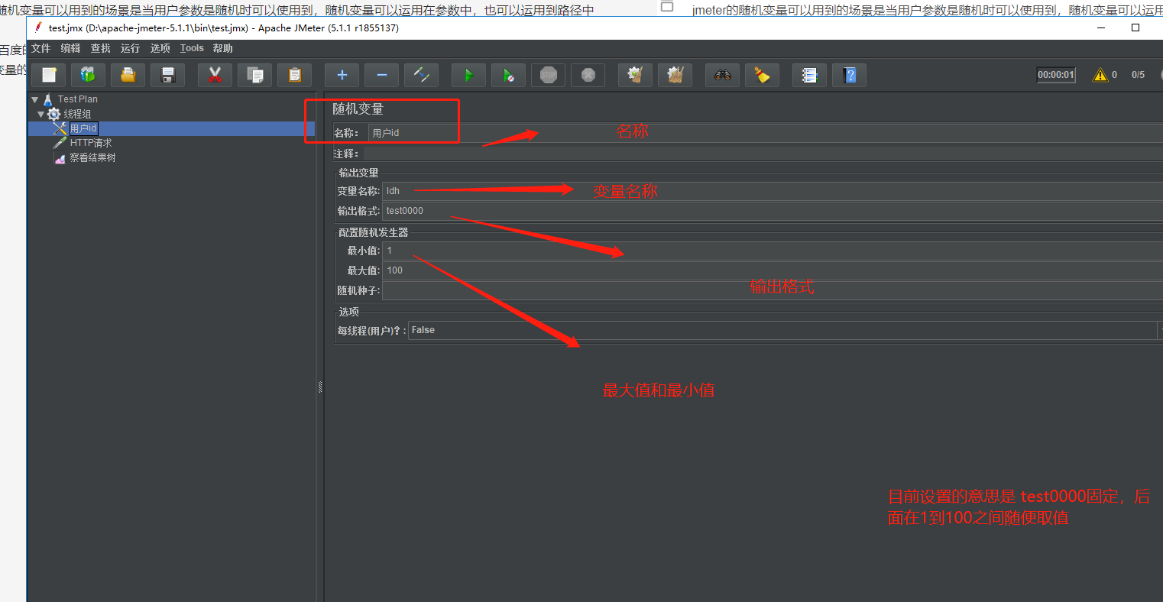
Task: Click the Open file folder icon
Action: click(x=128, y=75)
